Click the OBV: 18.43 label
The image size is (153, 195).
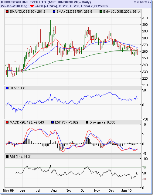18,88
